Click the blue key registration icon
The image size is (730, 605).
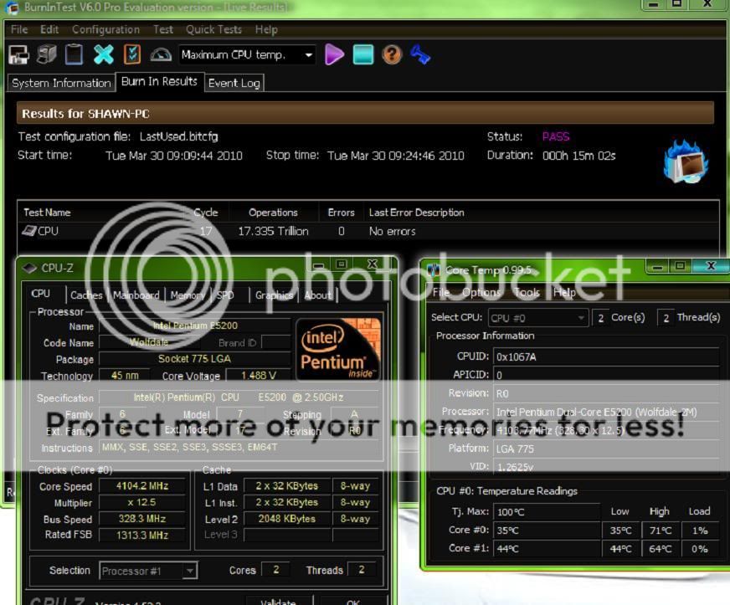(x=420, y=55)
